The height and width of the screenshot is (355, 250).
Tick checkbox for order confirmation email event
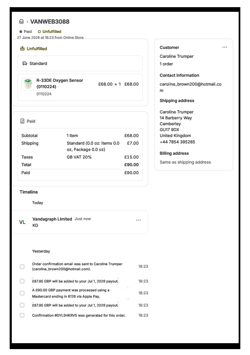click(22, 266)
